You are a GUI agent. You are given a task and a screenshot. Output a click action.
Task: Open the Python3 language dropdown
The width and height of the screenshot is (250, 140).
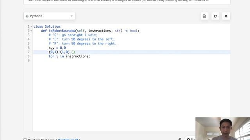pyautogui.click(x=50, y=16)
